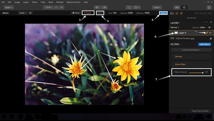Collapse the FILTERS panel header

click(x=176, y=44)
